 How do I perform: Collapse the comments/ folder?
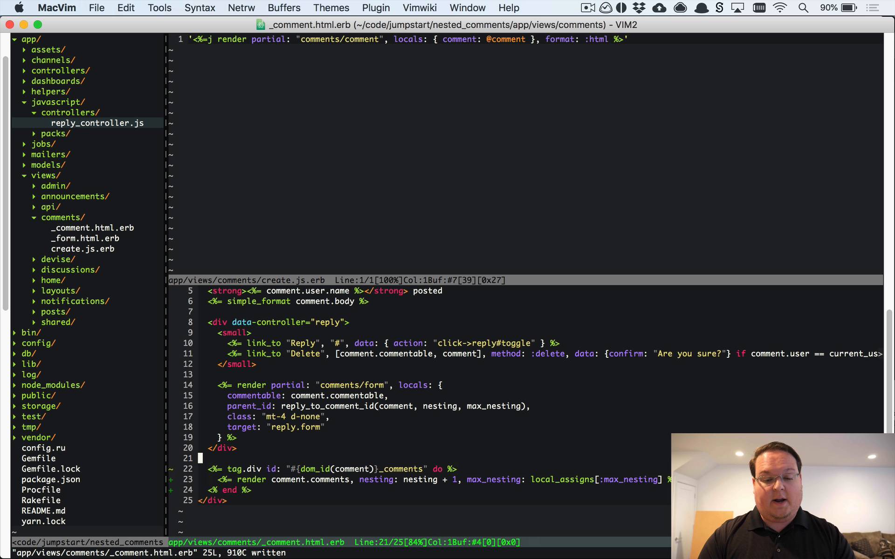click(x=35, y=217)
